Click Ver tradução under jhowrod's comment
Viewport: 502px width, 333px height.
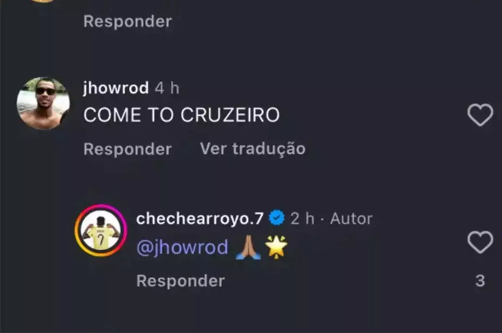253,149
